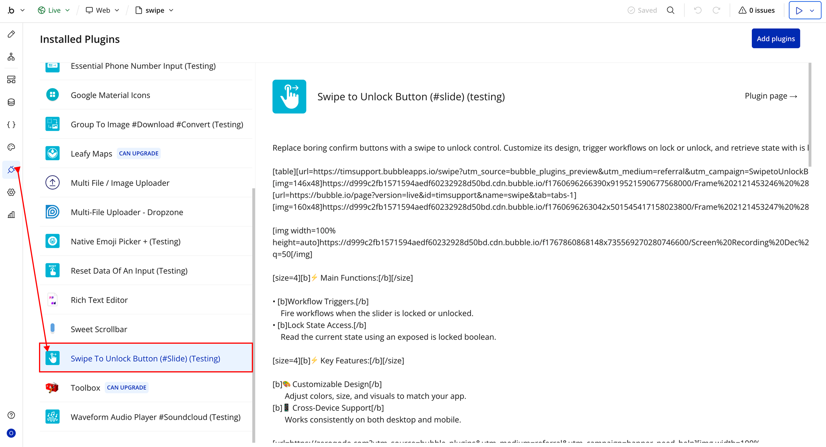Open the Design tab pencil icon
The height and width of the screenshot is (447, 826).
[11, 34]
